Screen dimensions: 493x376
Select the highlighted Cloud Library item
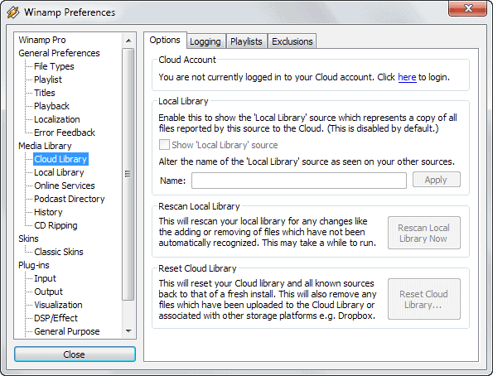click(x=60, y=159)
